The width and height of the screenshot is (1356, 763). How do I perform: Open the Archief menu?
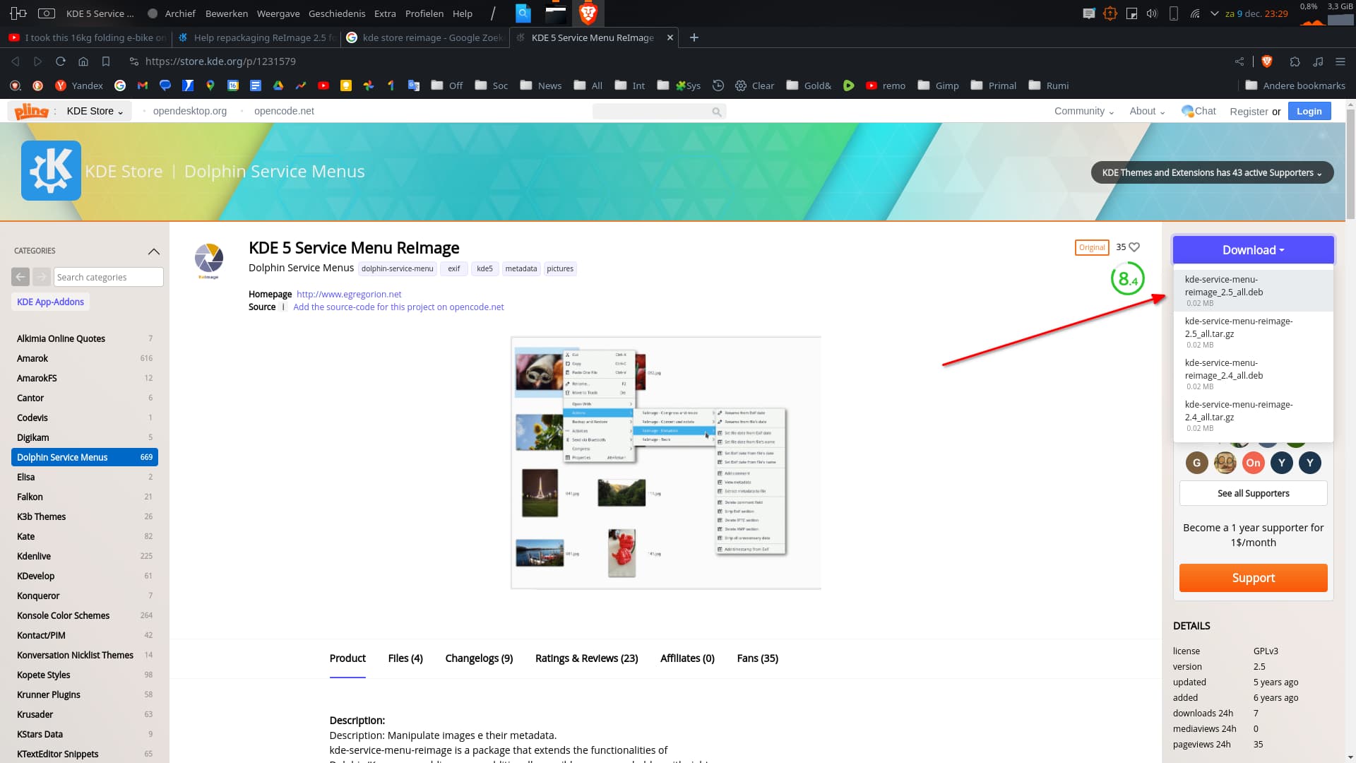point(180,13)
